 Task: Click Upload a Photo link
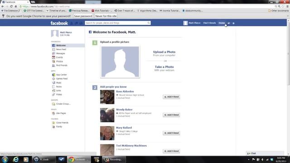pos(164,52)
